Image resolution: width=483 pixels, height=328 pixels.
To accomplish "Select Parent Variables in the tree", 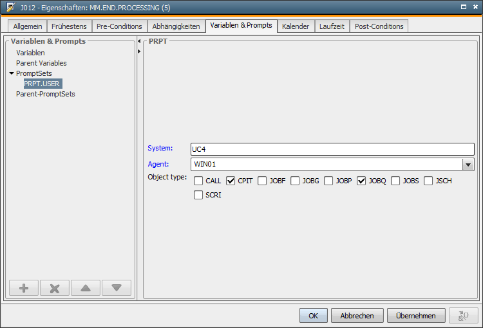I will pos(41,63).
